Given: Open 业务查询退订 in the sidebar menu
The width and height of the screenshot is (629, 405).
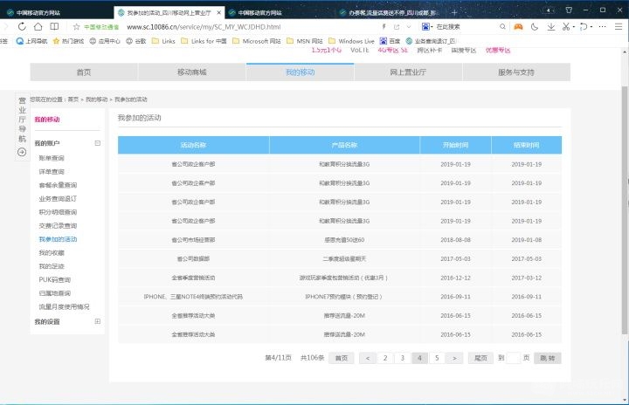Looking at the screenshot, I should pos(58,198).
